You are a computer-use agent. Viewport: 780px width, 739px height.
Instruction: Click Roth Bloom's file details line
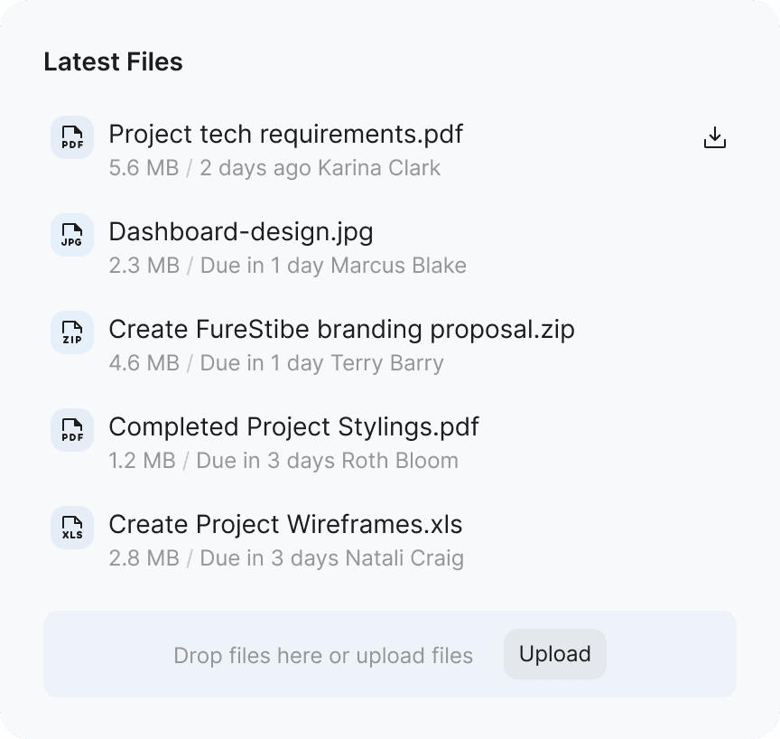pyautogui.click(x=283, y=461)
